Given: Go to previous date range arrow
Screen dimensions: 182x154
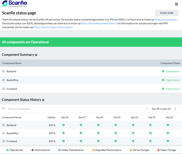Looking at the screenshot, I should [147, 109].
